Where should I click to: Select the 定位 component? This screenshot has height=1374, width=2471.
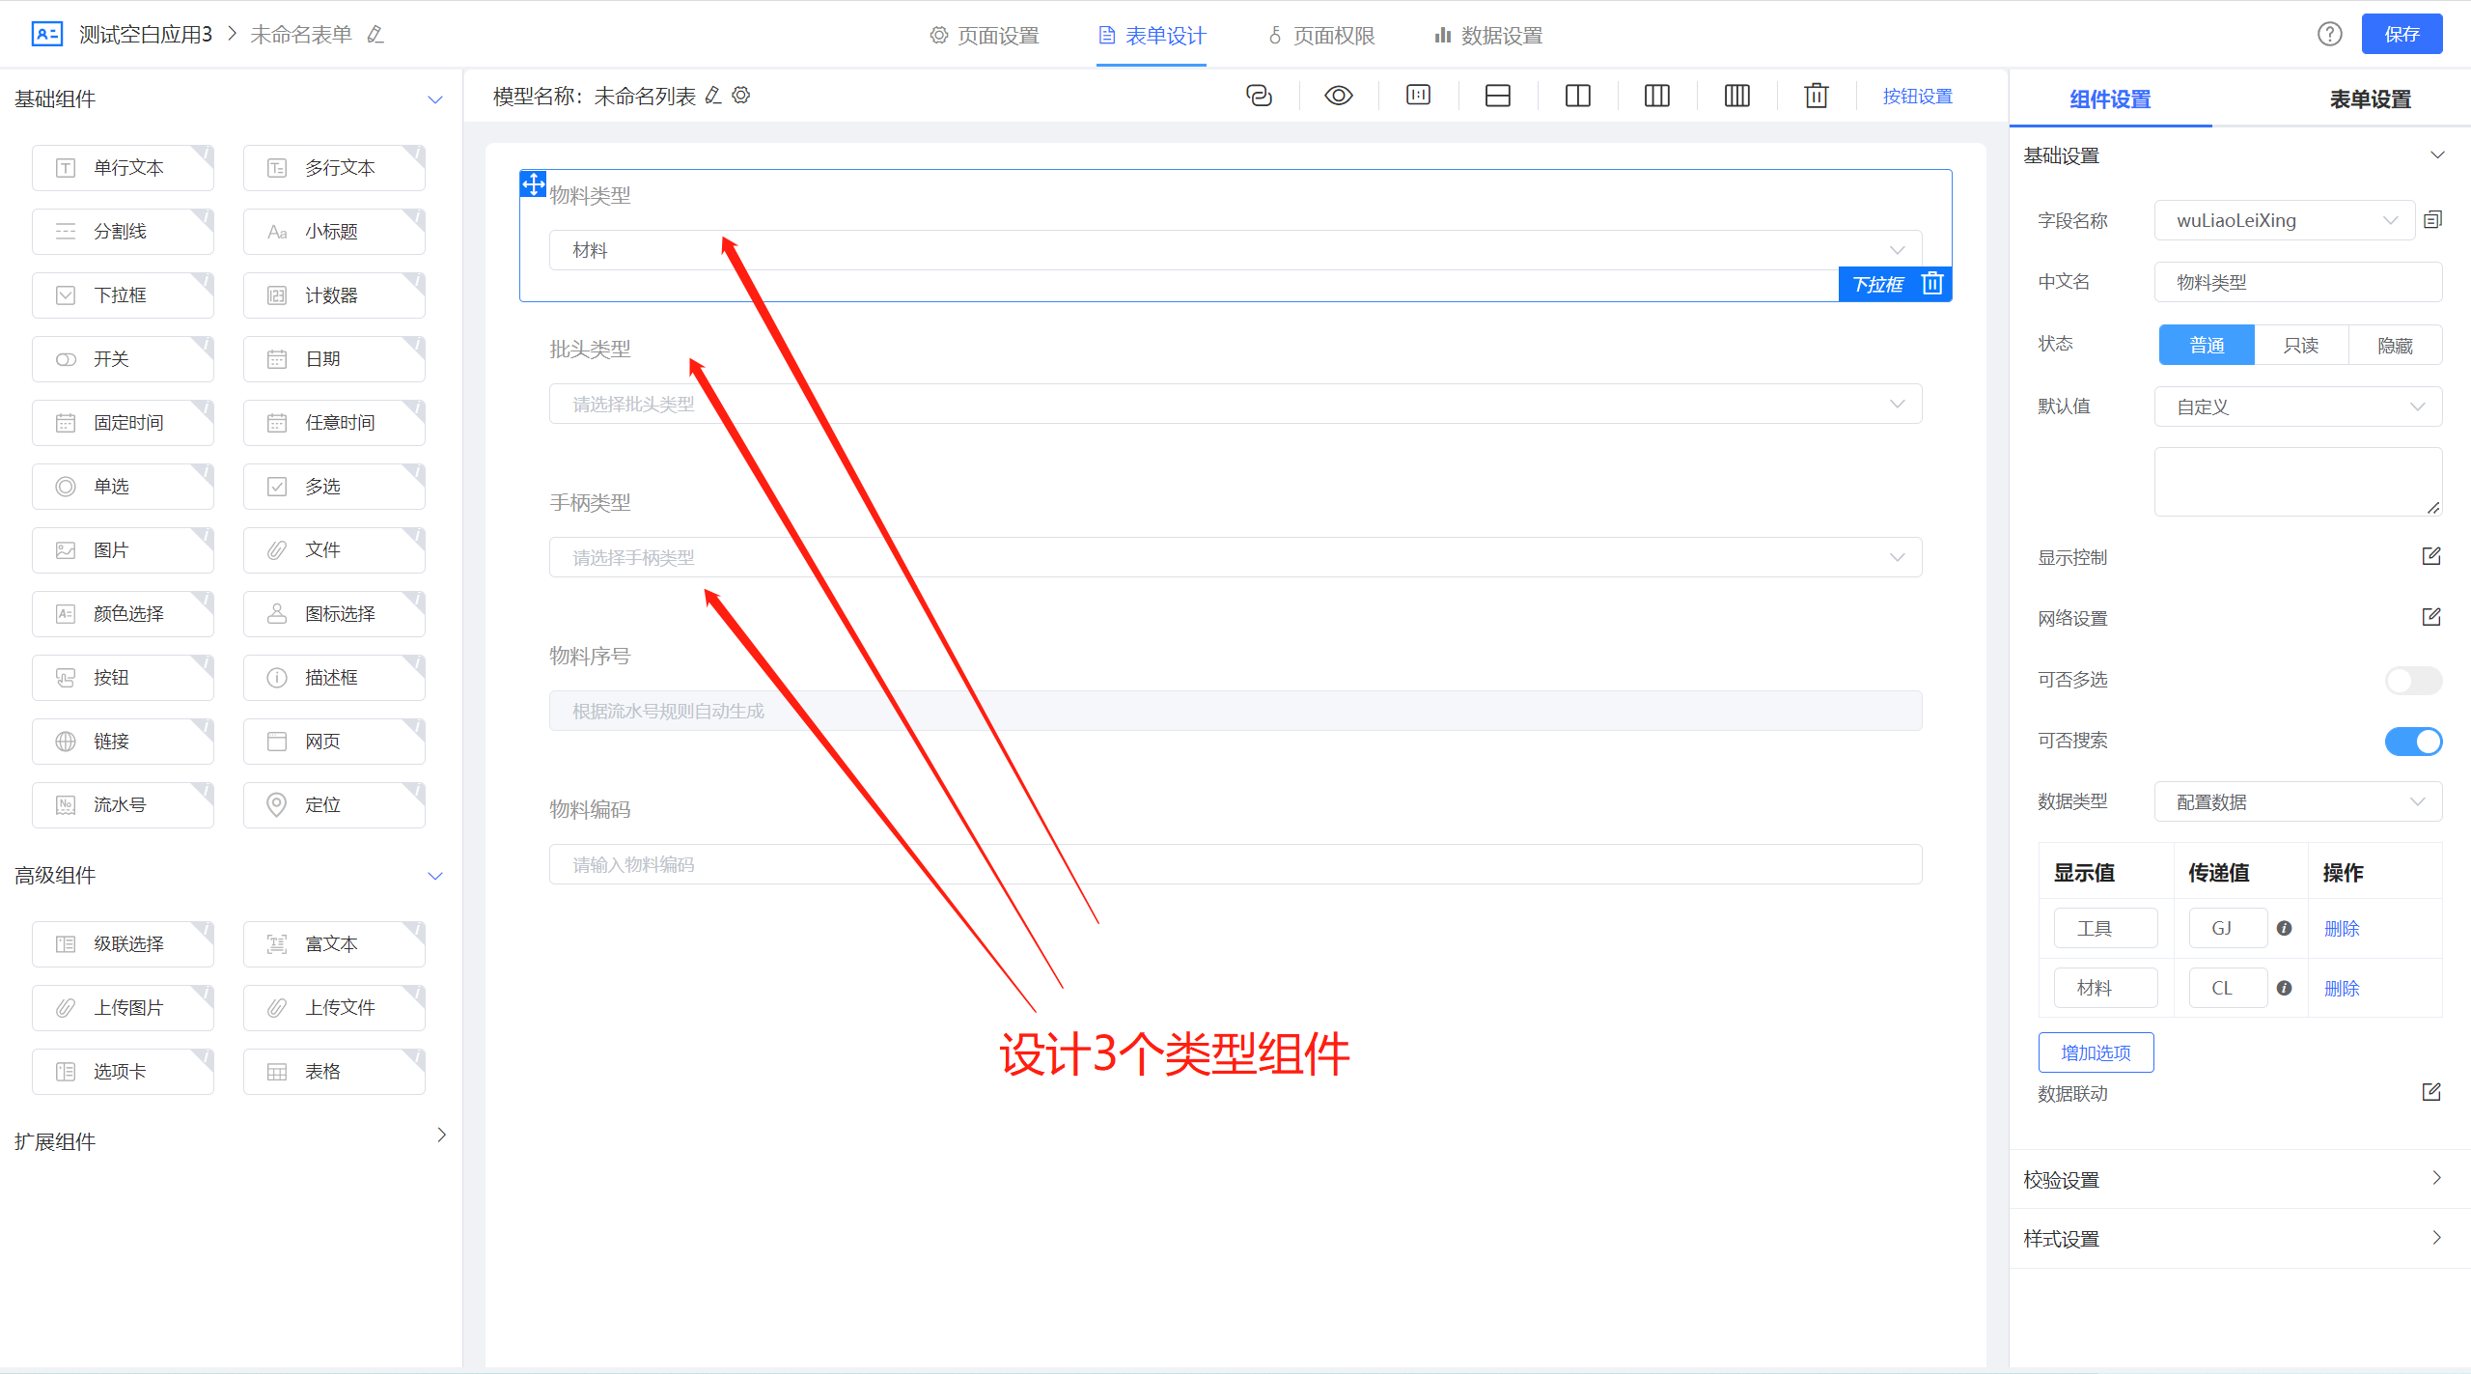(334, 805)
